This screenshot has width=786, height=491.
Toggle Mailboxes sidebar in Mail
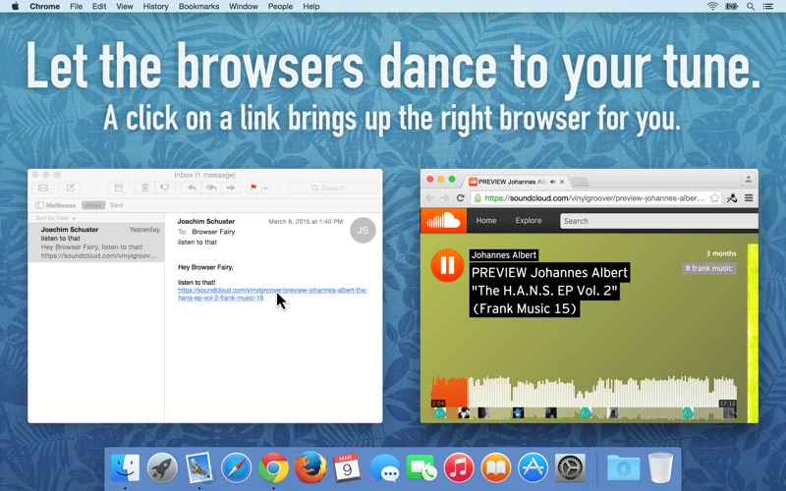coord(56,205)
